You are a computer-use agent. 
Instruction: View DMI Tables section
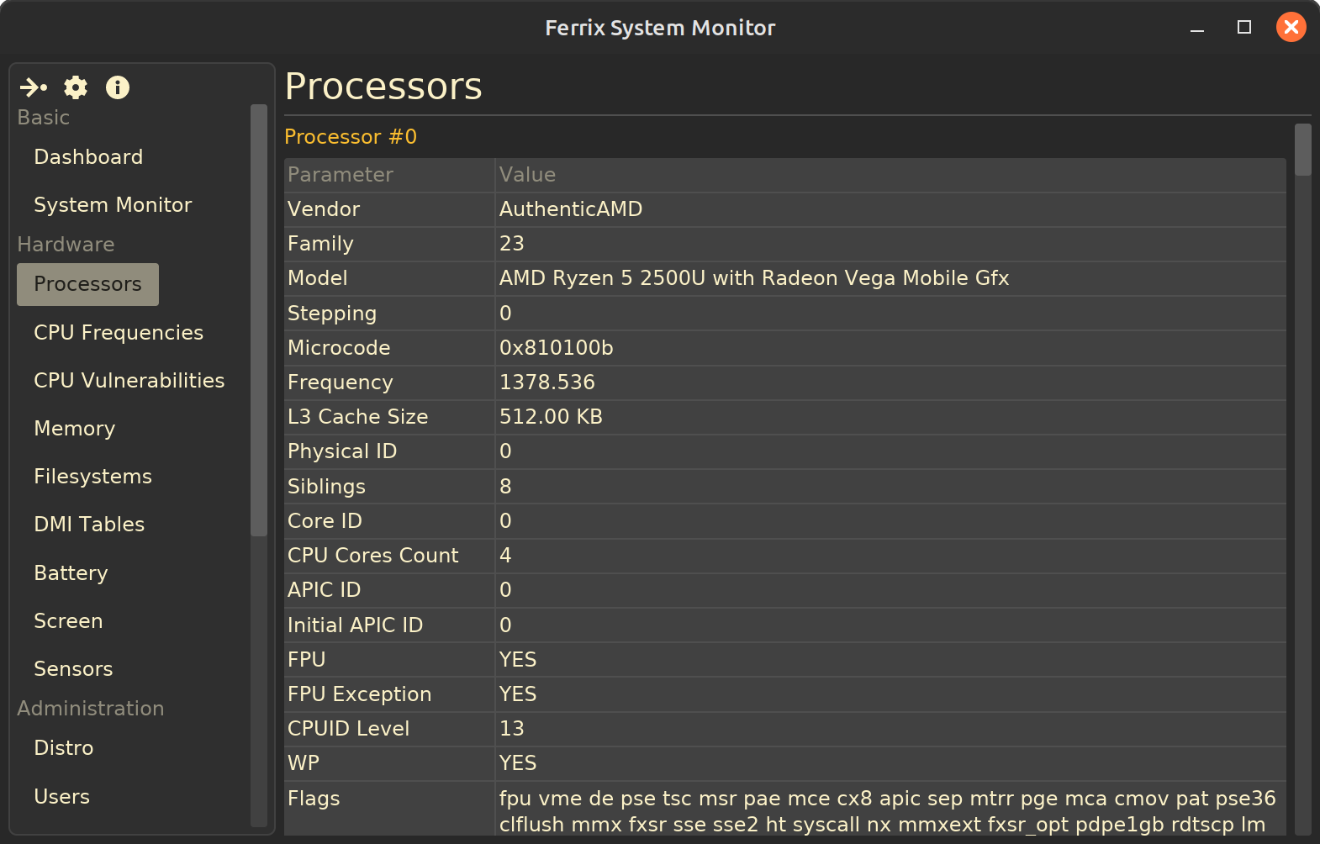(x=89, y=525)
